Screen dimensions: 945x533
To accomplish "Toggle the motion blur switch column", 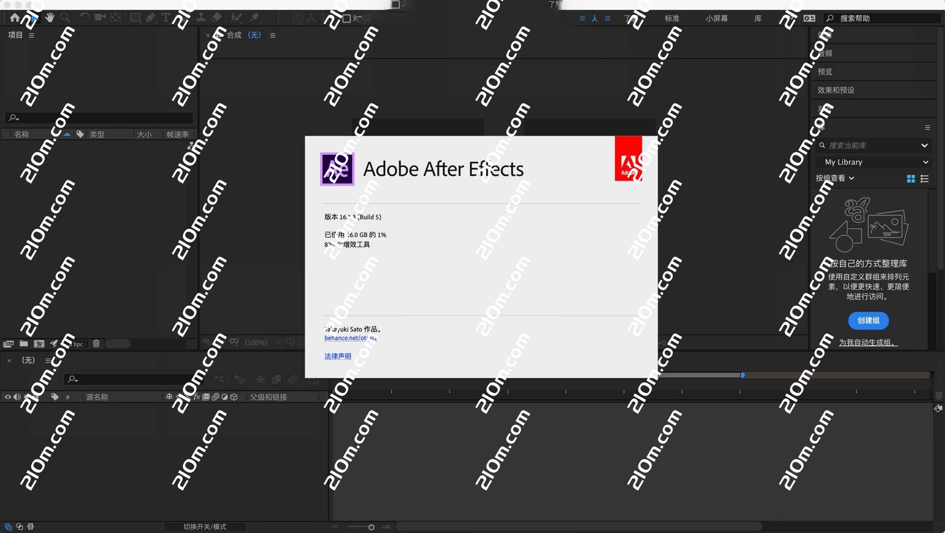I will [215, 397].
